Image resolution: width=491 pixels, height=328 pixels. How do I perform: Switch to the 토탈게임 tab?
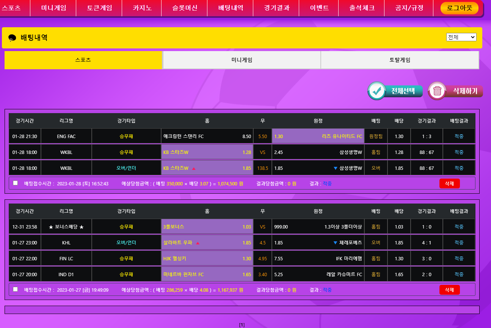click(400, 60)
